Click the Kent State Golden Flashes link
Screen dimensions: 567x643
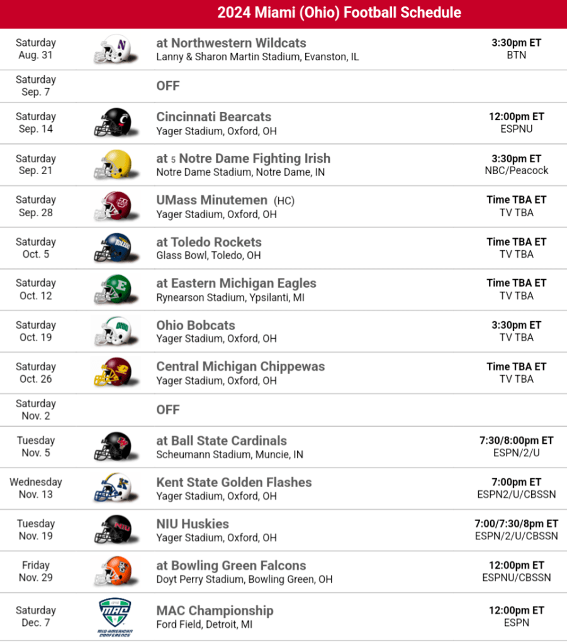[234, 482]
